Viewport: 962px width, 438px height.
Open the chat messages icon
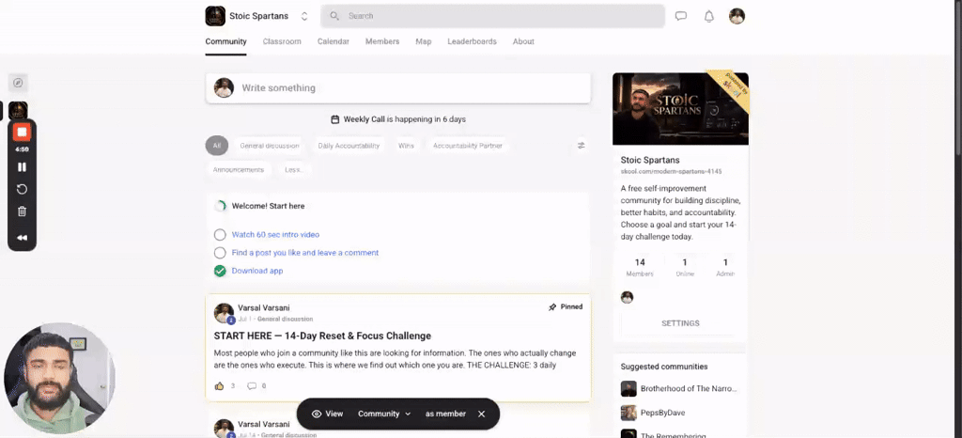click(680, 16)
